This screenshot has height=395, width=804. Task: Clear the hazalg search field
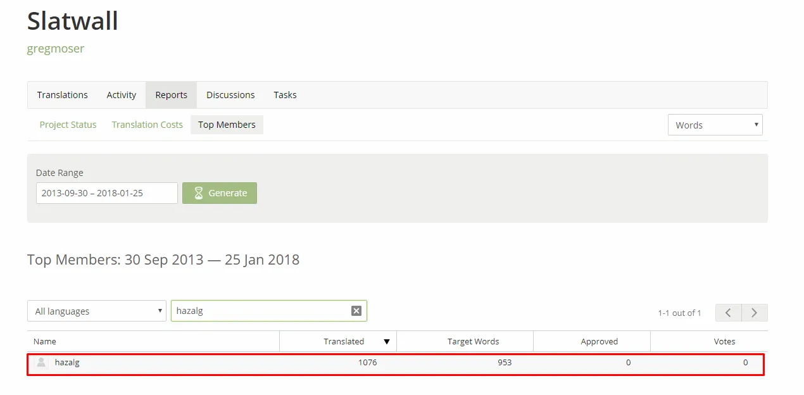coord(356,310)
